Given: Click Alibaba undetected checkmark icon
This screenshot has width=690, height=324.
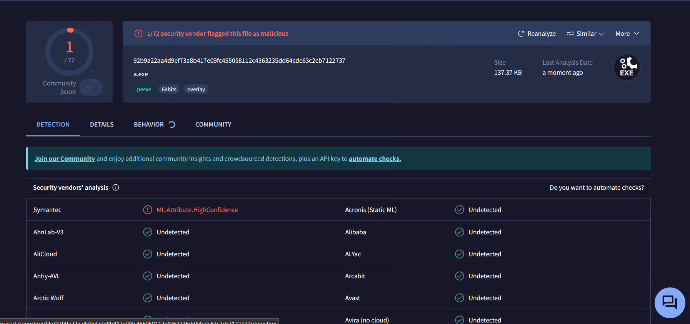Looking at the screenshot, I should point(460,232).
